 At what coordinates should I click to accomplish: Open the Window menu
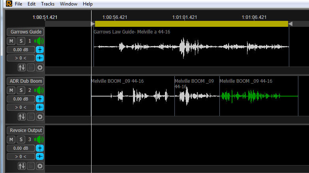click(x=68, y=4)
